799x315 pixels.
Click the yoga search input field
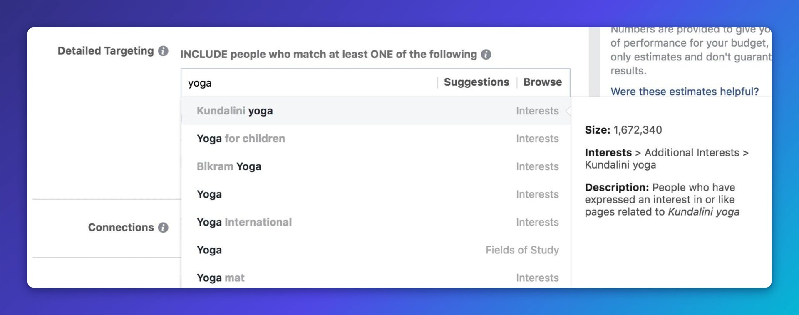(x=309, y=83)
